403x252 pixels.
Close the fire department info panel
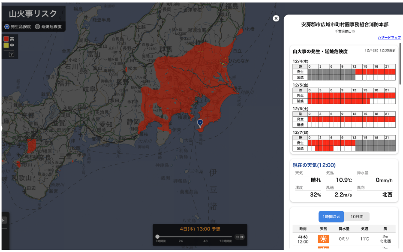tap(276, 18)
